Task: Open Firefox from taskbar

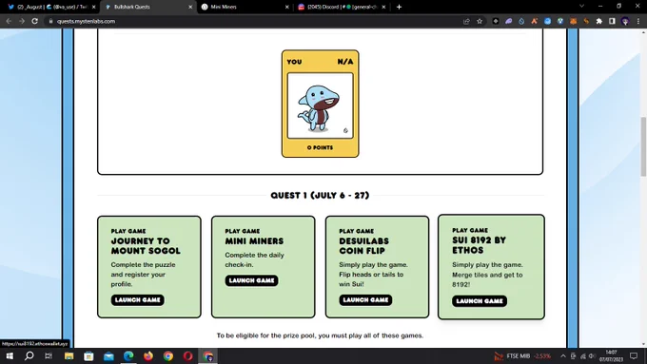Action: point(148,355)
